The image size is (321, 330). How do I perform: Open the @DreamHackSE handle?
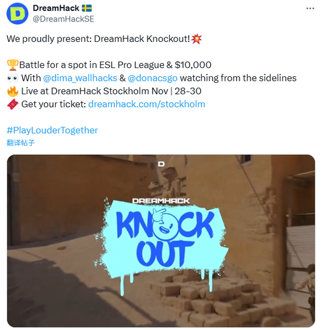[63, 19]
